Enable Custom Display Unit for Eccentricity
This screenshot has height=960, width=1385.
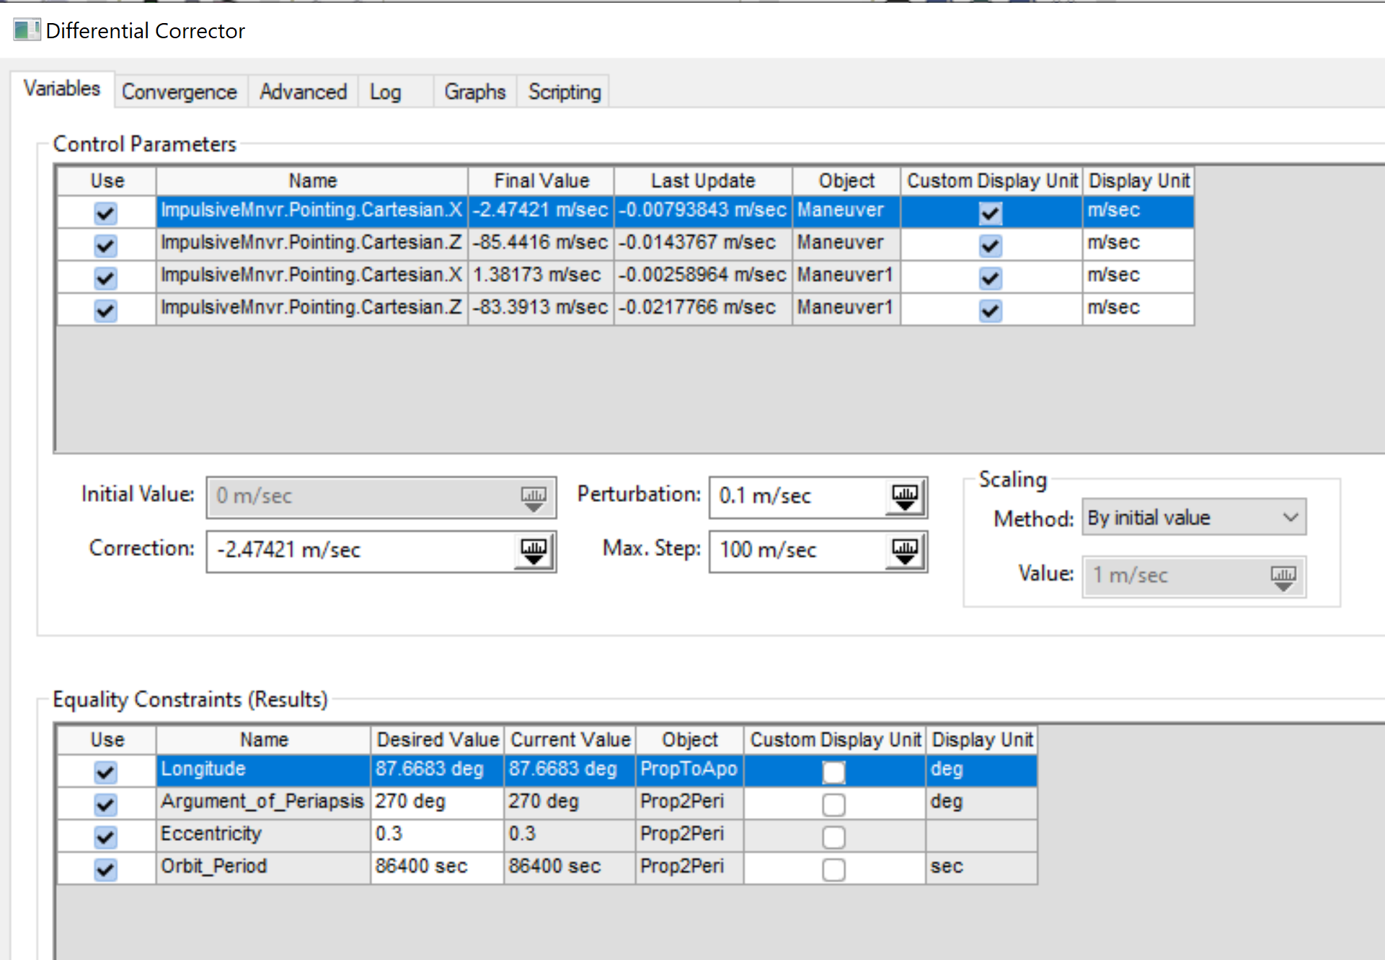(x=833, y=837)
